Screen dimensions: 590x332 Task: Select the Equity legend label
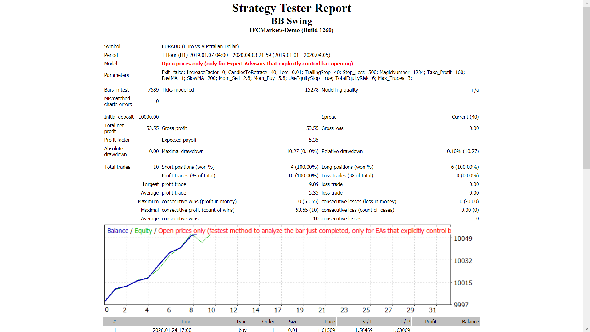[x=143, y=231]
